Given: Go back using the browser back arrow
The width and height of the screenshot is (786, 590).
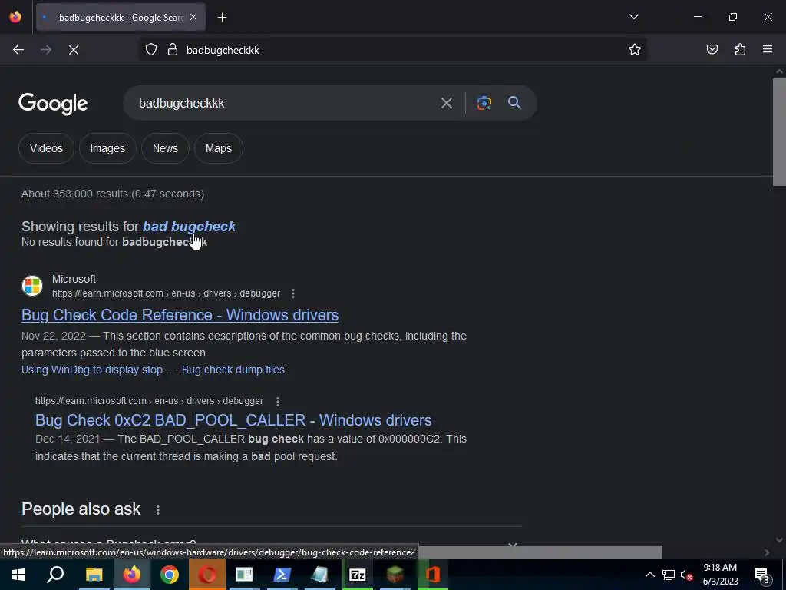Looking at the screenshot, I should point(18,50).
